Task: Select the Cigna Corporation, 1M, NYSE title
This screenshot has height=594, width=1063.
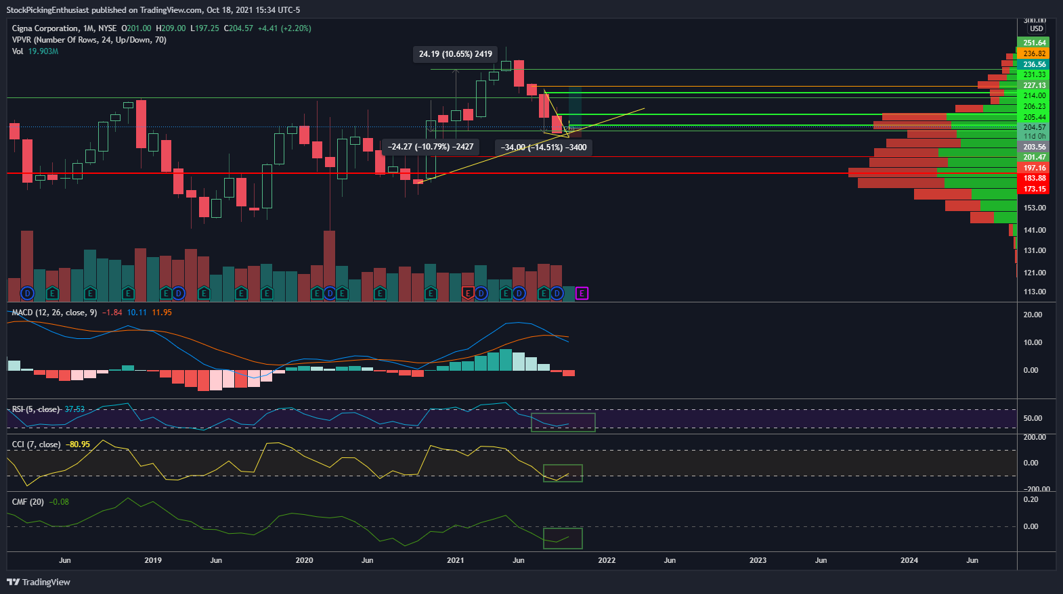Action: (64, 28)
